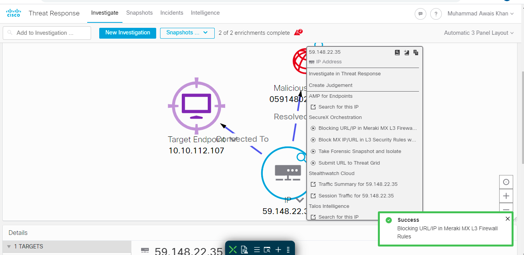Screen dimensions: 524x255
Task: Select Take Forensic Snapshot and Isolate
Action: coord(360,151)
